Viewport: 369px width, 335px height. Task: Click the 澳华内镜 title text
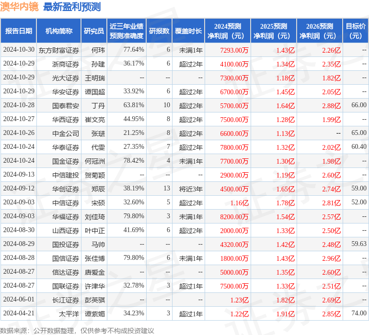pyautogui.click(x=19, y=7)
